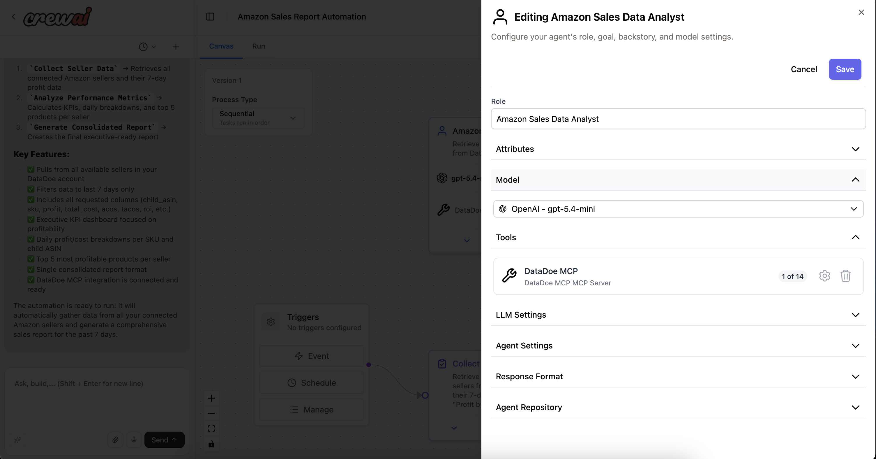Start a new chat with plus icon

point(176,47)
